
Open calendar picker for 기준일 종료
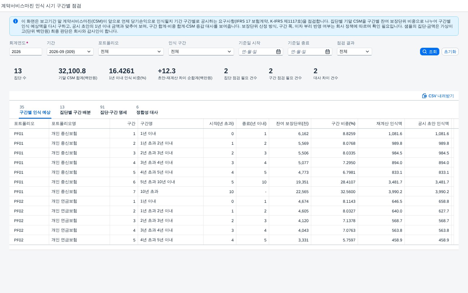[x=328, y=52]
